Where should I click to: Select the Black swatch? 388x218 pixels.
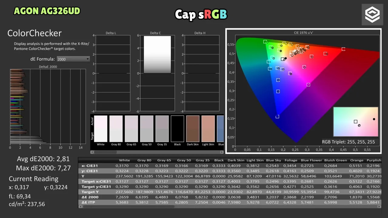(177, 129)
